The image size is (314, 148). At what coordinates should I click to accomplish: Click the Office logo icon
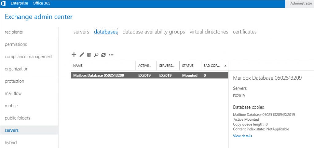click(x=4, y=4)
